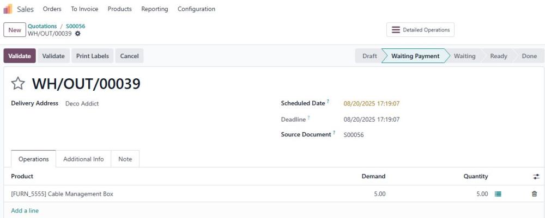Expand the Configuration menu
545x218 pixels.
[196, 9]
